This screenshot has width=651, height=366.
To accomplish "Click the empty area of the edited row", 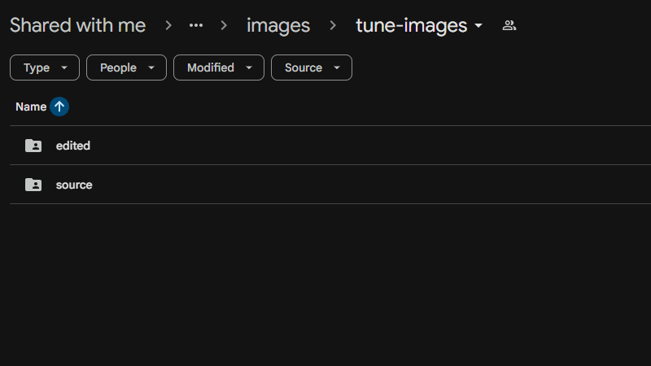I will tap(366, 146).
